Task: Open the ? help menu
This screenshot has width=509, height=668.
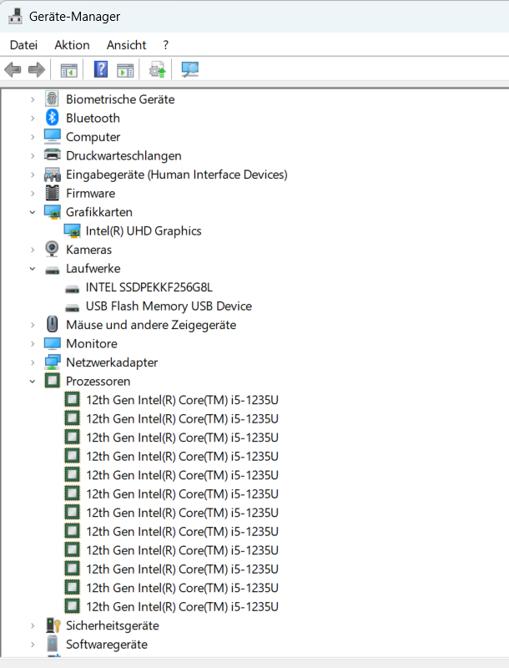Action: click(165, 45)
